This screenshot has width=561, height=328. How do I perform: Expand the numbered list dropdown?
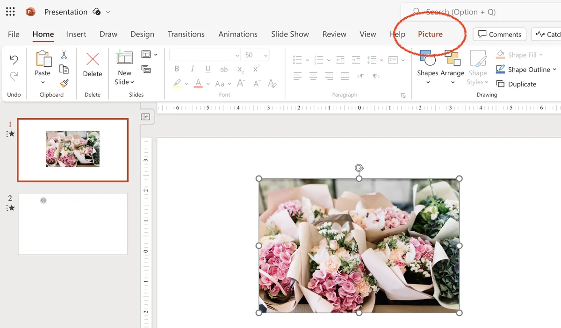[329, 60]
